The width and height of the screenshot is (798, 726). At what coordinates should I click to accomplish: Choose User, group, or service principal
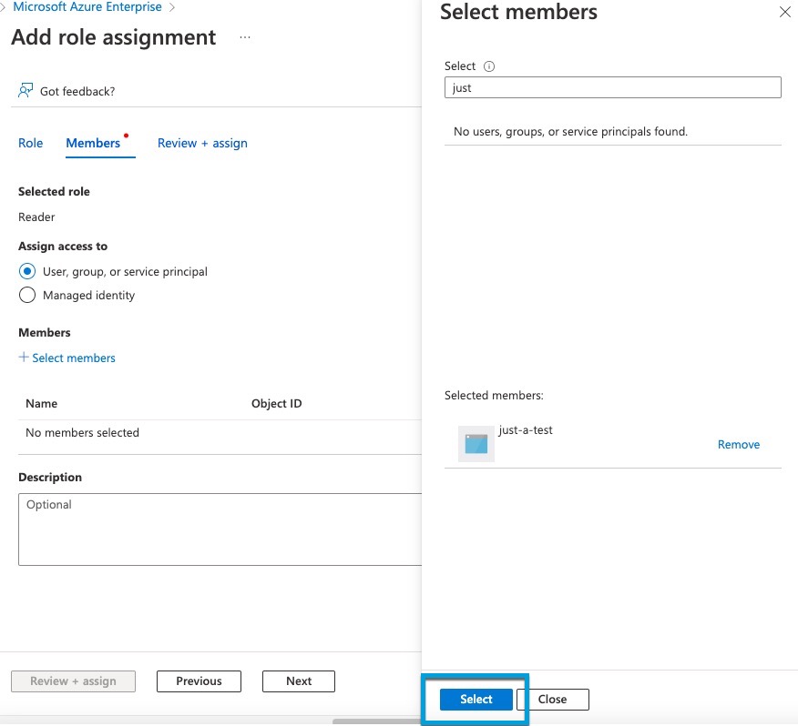tap(27, 271)
